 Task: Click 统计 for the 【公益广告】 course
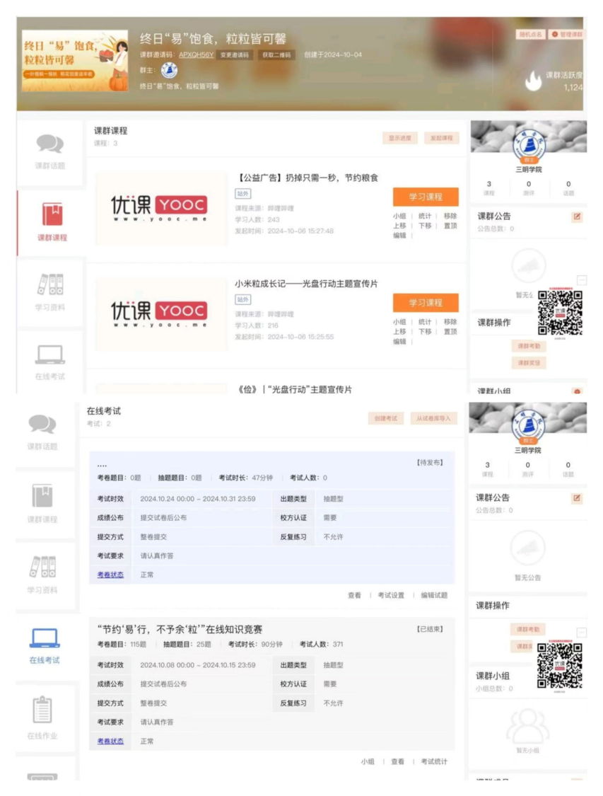(x=425, y=217)
